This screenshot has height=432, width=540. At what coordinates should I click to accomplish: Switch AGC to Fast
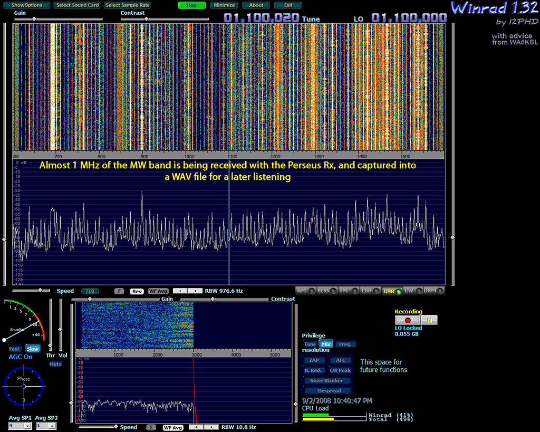pyautogui.click(x=15, y=349)
